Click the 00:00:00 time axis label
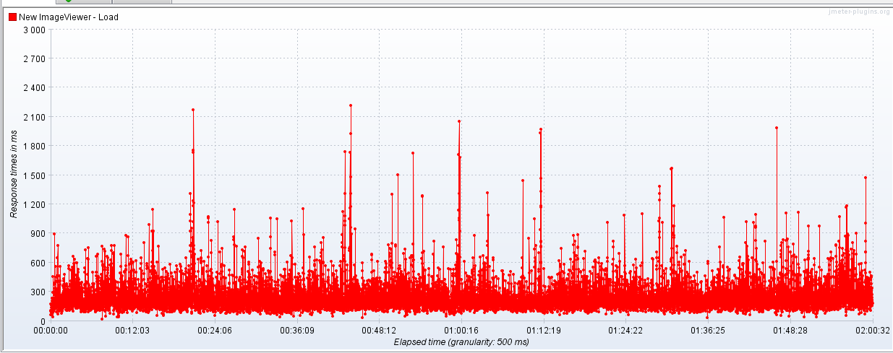Image resolution: width=893 pixels, height=353 pixels. click(x=51, y=331)
